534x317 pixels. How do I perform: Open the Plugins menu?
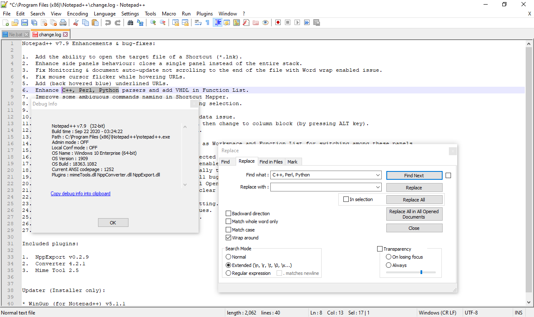click(x=204, y=14)
